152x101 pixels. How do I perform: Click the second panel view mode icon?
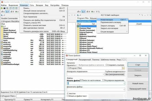14,8
